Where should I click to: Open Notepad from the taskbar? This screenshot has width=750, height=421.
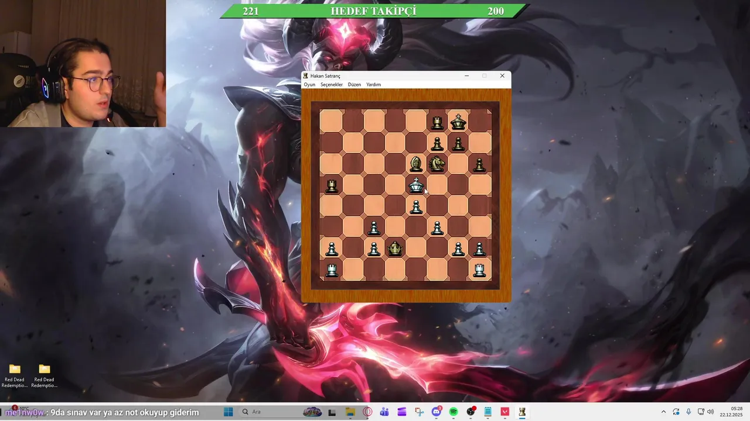coord(487,412)
